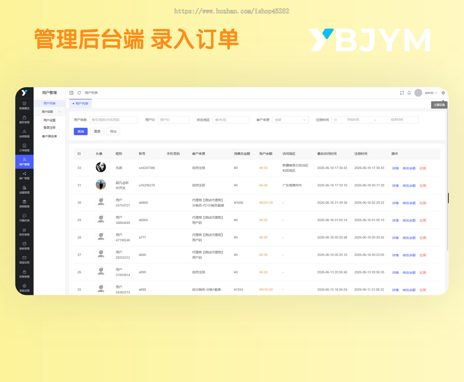The image size is (464, 382).
Task: Click consumed amount ¥1608 in row 30
Action: click(239, 203)
